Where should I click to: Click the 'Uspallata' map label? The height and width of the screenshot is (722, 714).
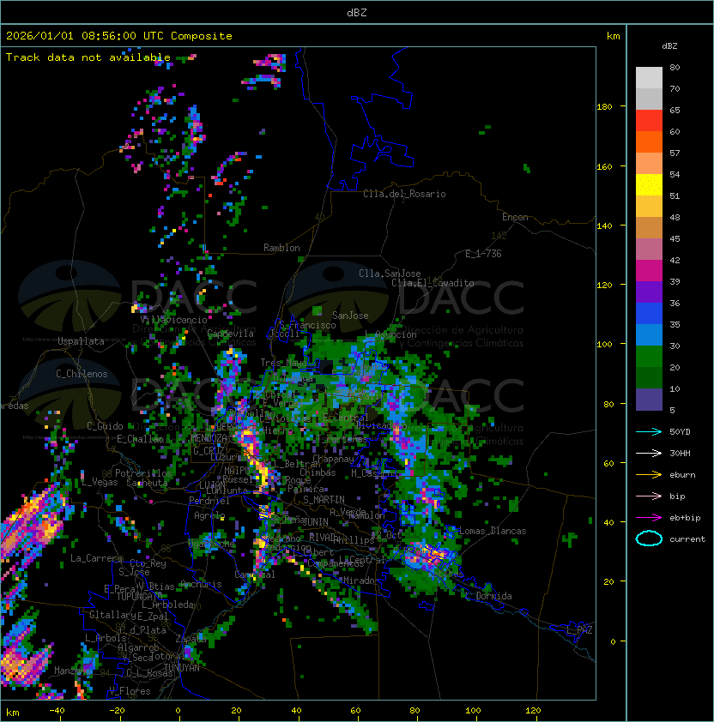click(x=81, y=341)
